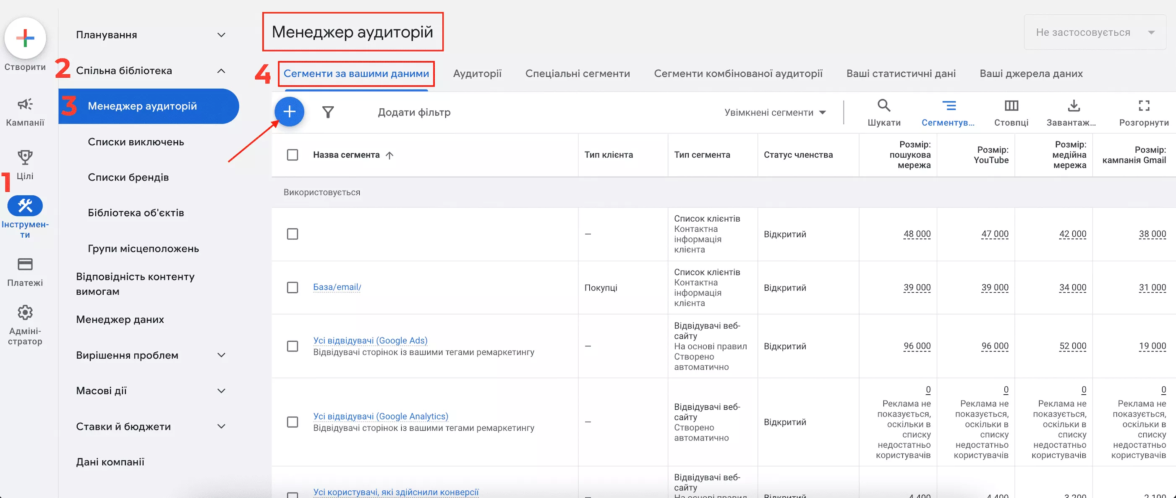Open Сегменти комбінованої аудиторії tab
This screenshot has width=1176, height=498.
tap(738, 73)
